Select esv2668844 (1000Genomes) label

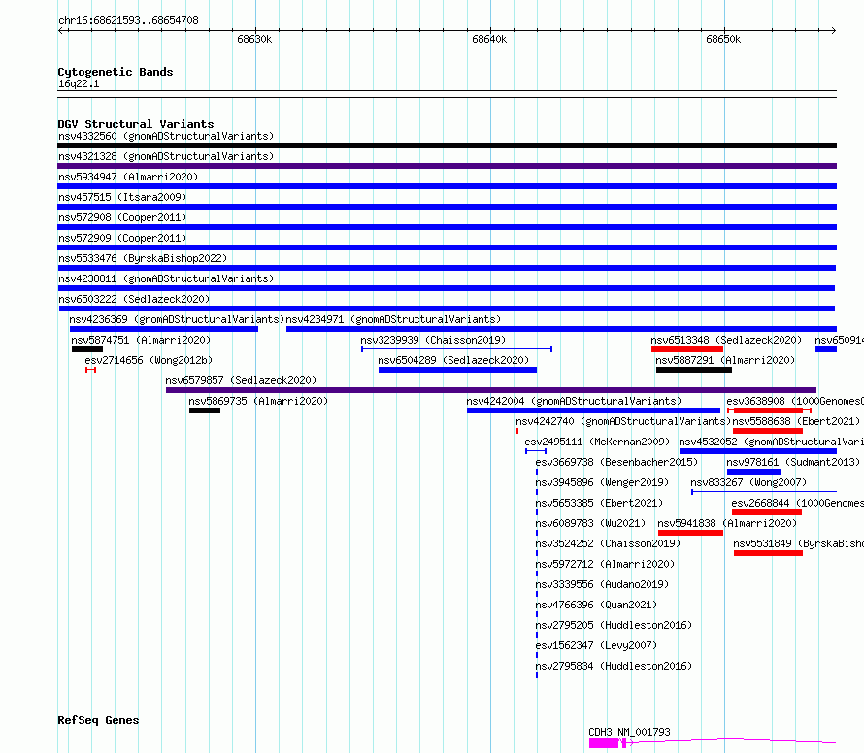click(x=797, y=503)
